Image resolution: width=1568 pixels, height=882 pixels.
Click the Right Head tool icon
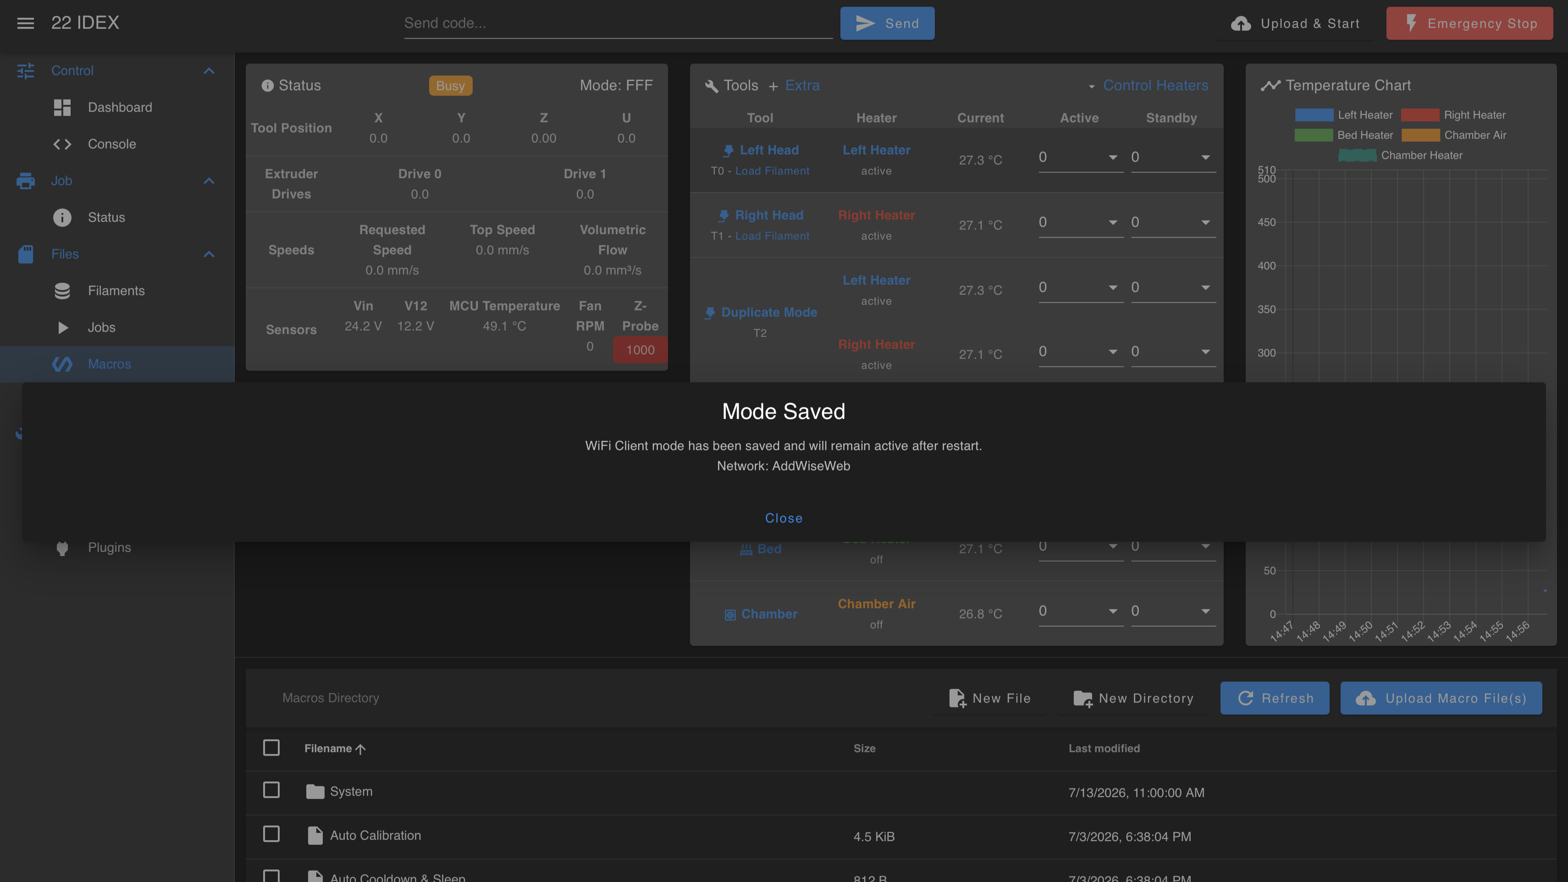(x=723, y=215)
